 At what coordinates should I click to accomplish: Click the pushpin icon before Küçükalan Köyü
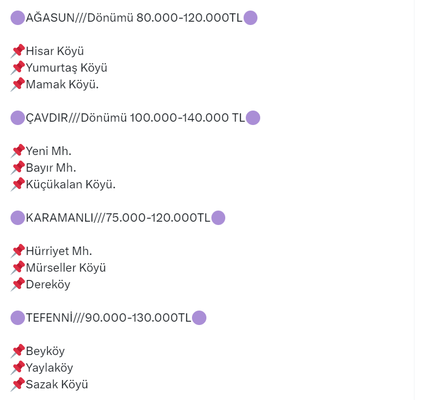(x=18, y=184)
